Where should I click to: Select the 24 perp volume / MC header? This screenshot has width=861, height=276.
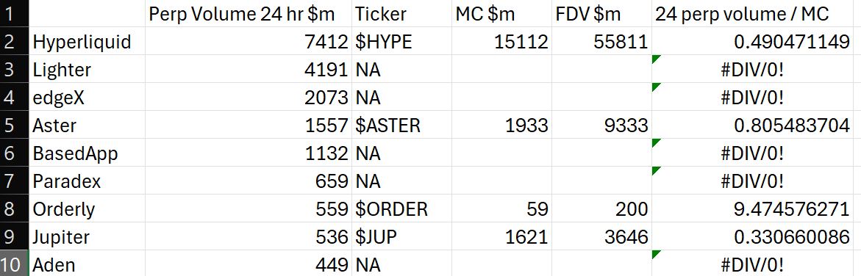point(756,14)
